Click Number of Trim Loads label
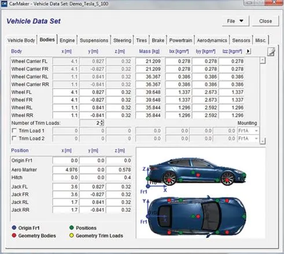284x254 pixels. [x=36, y=123]
